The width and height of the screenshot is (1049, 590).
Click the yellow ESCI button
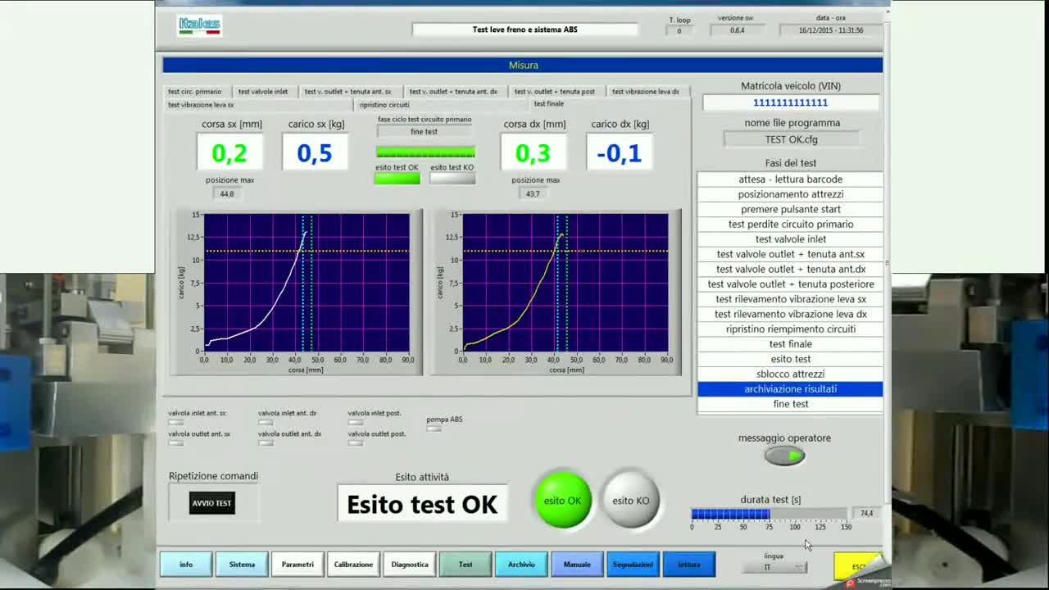pos(858,566)
